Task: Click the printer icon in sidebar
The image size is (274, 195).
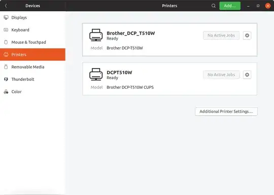Action: (x=6, y=54)
